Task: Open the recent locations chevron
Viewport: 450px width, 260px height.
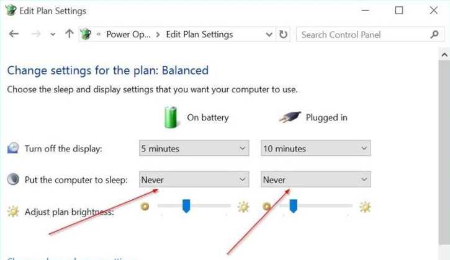Action: click(53, 35)
